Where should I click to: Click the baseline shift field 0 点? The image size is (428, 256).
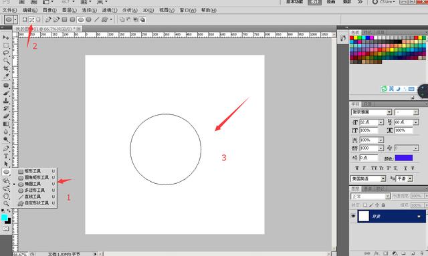(368, 158)
